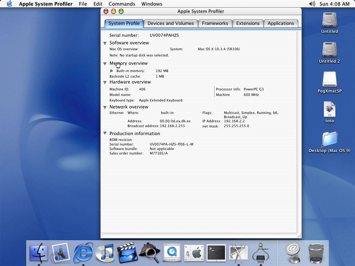Click the volume speaker menu bar icon
The width and height of the screenshot is (355, 266).
pos(312,4)
